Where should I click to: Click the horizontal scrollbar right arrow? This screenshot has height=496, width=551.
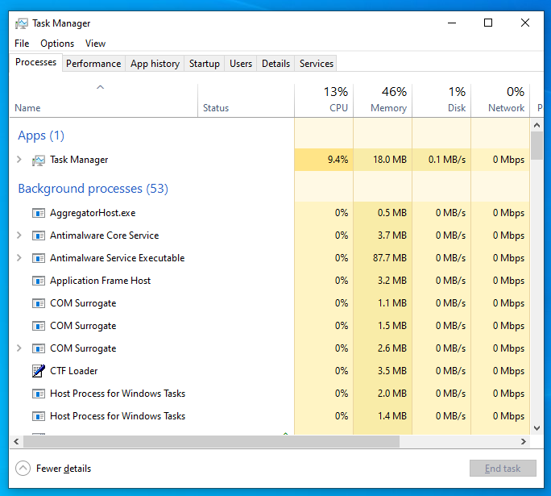(x=524, y=441)
